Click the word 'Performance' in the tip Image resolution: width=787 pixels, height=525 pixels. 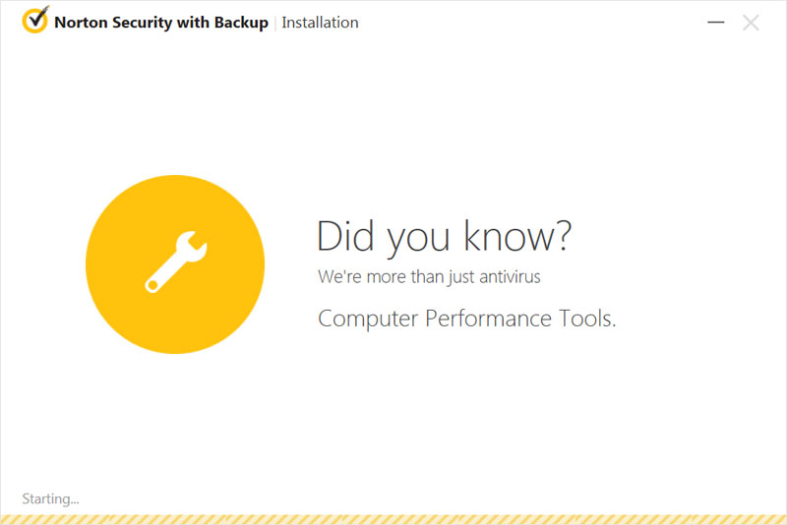(x=488, y=319)
